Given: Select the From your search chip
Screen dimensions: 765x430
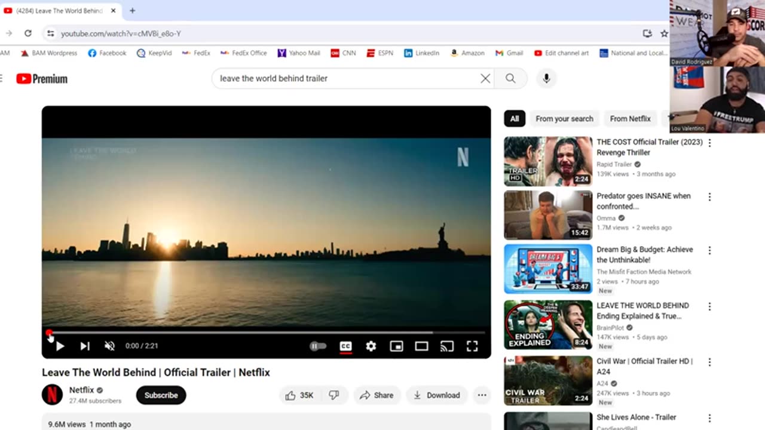Looking at the screenshot, I should [564, 119].
